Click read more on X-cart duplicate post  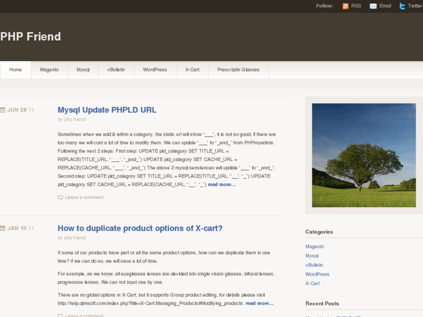pyautogui.click(x=260, y=303)
